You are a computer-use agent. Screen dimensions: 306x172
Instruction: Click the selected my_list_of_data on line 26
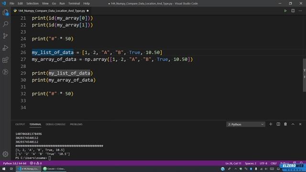pyautogui.click(x=53, y=53)
